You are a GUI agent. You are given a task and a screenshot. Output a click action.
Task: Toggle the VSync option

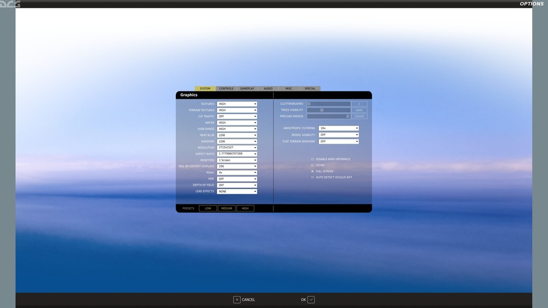(312, 165)
